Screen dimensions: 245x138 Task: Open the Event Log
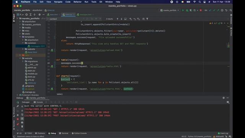click(223, 133)
